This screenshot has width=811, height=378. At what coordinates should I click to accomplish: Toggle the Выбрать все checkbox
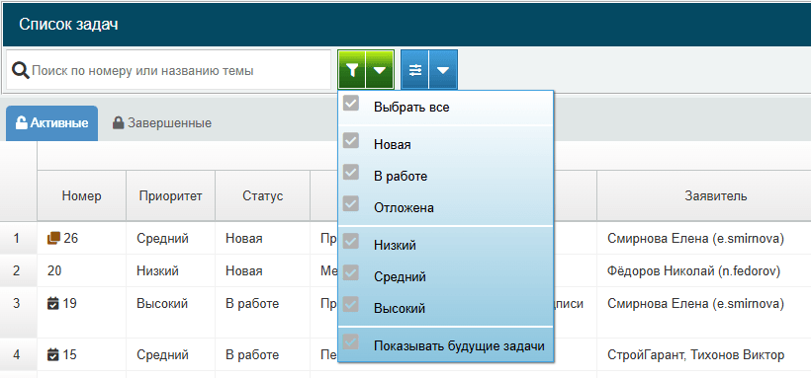tap(351, 104)
